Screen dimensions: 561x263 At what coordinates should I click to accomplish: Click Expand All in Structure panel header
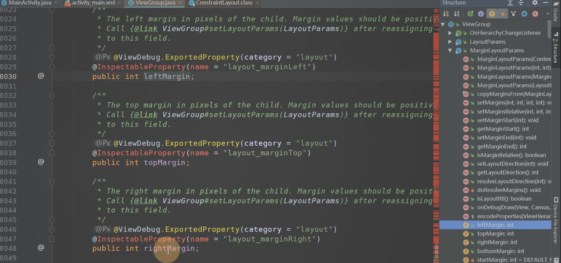pos(510,3)
